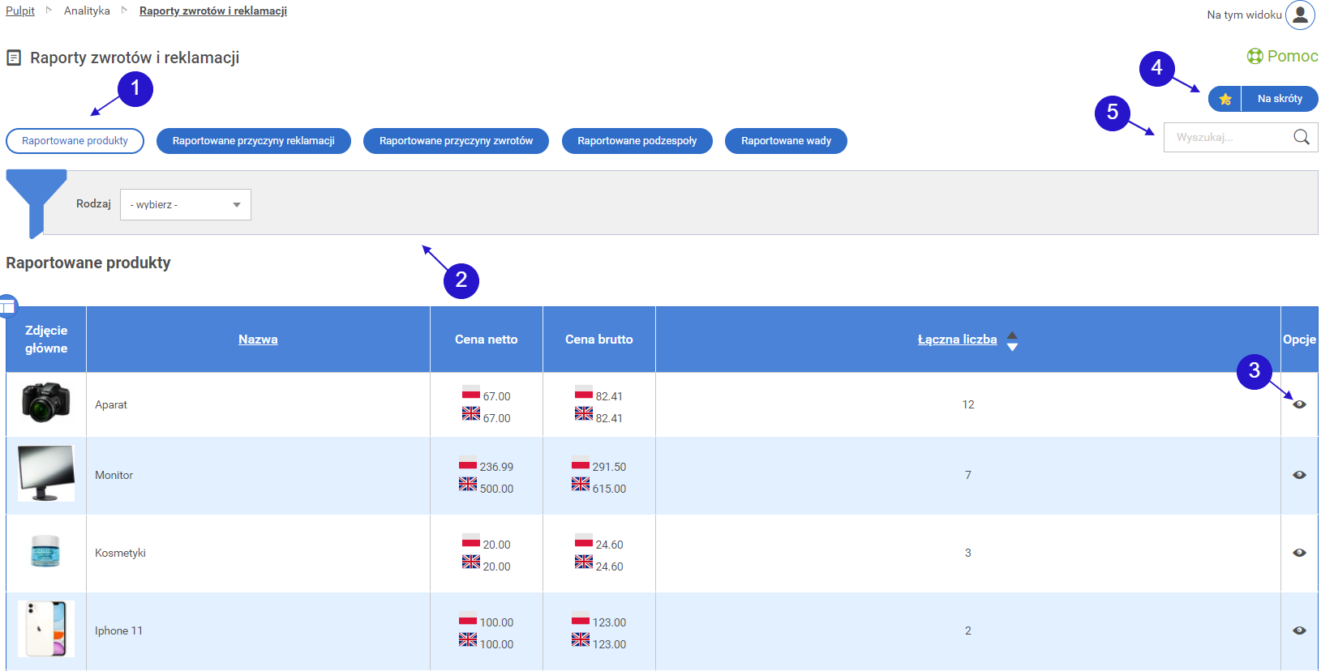Click the star favorites icon
This screenshot has height=671, width=1321.
(x=1224, y=99)
